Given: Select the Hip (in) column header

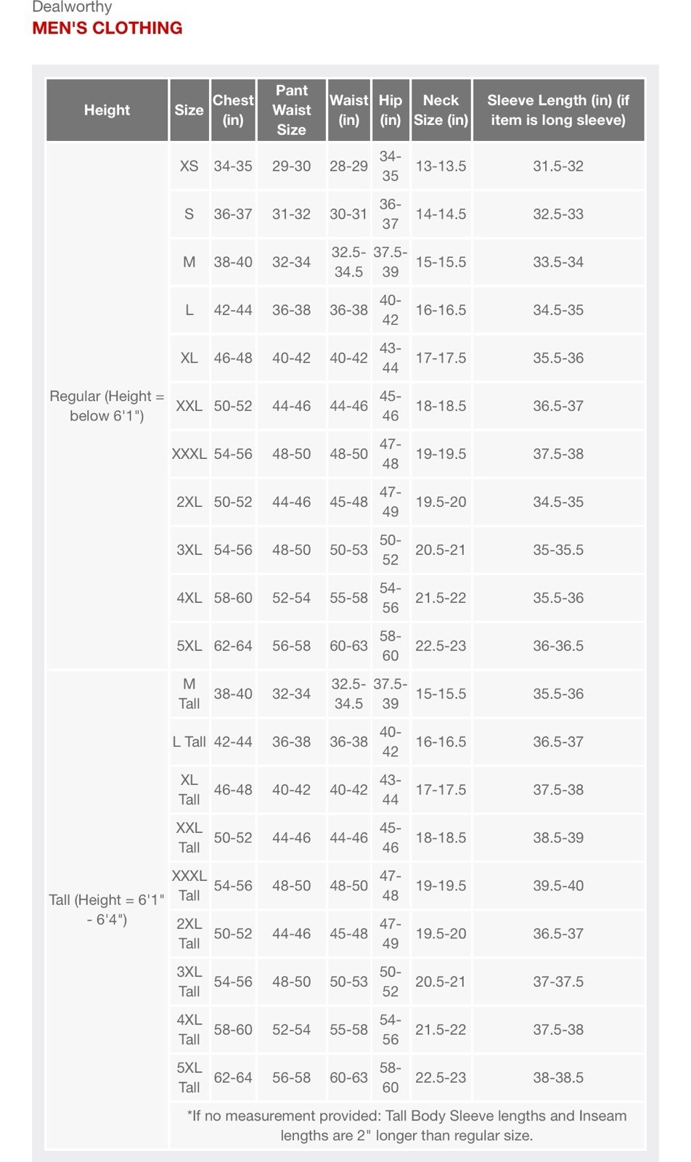Looking at the screenshot, I should (x=391, y=110).
